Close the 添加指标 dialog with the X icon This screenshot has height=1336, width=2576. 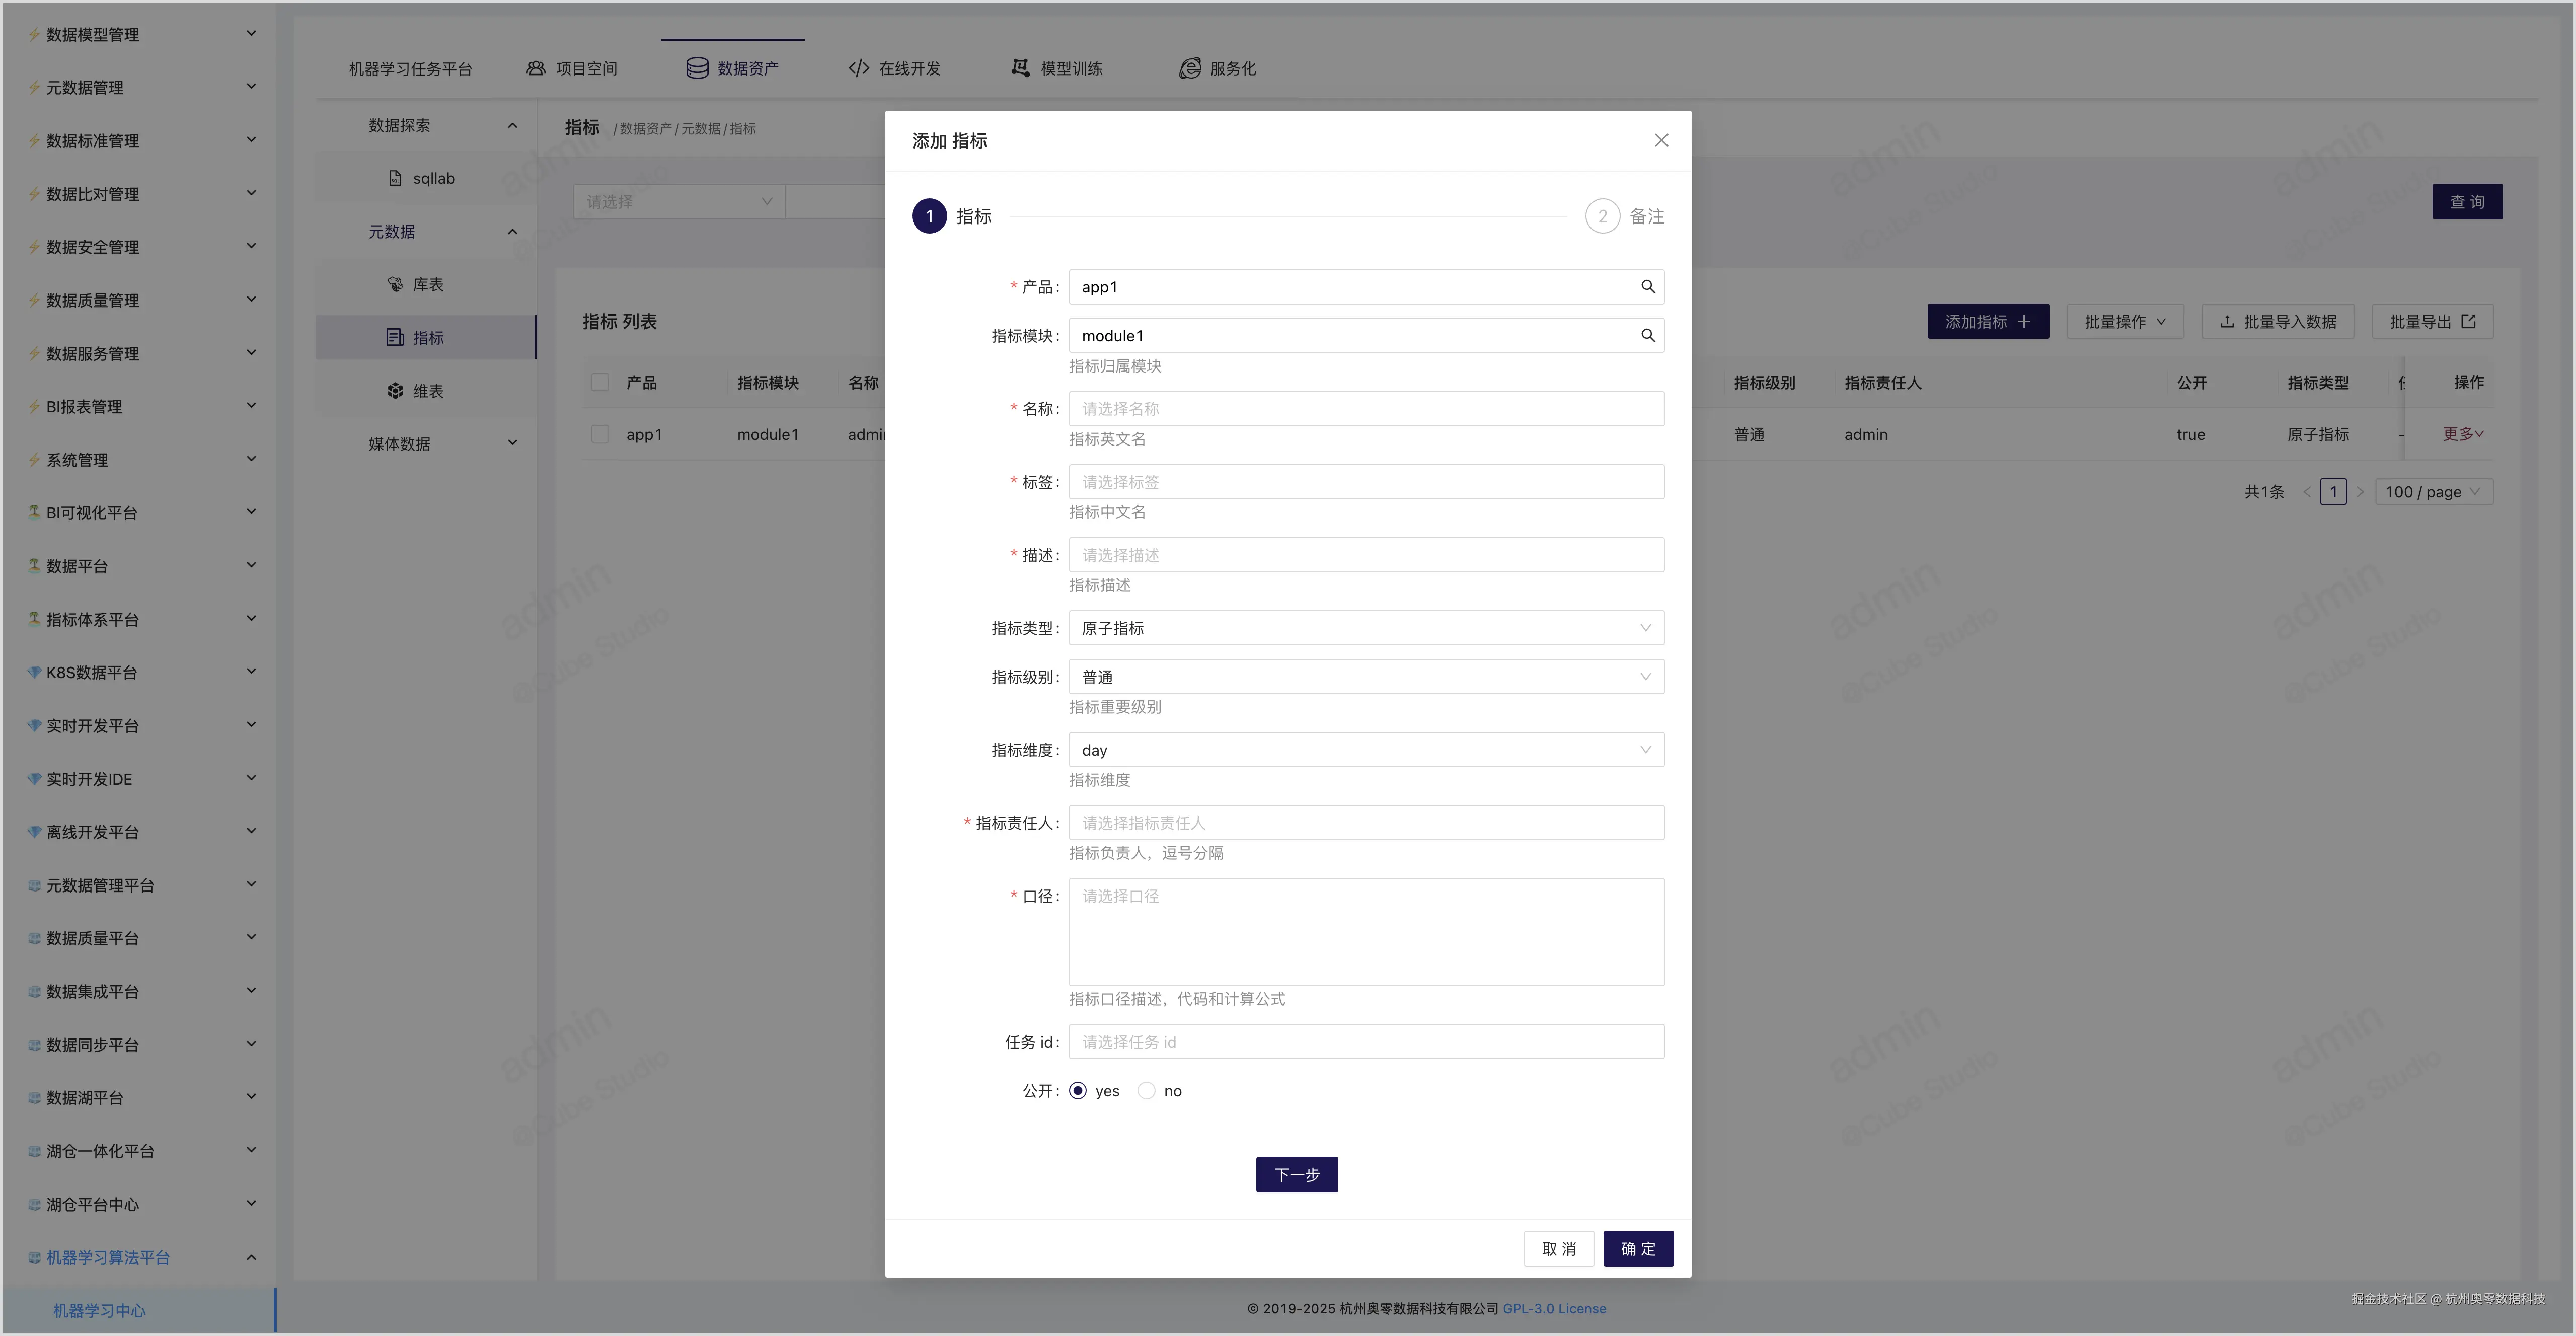pyautogui.click(x=1661, y=141)
